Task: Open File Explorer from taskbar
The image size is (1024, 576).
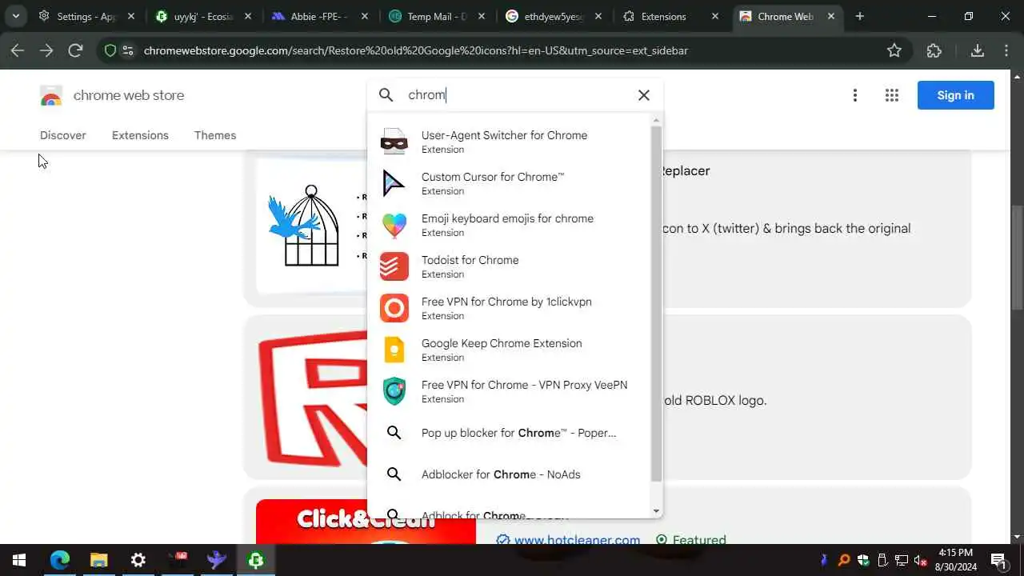Action: click(x=98, y=560)
